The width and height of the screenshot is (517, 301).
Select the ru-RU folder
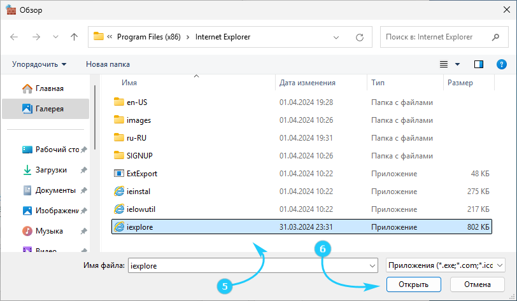coord(302,138)
